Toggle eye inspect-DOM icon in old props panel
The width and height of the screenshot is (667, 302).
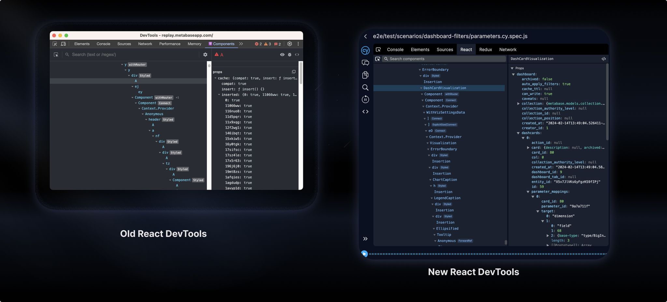[x=282, y=55]
